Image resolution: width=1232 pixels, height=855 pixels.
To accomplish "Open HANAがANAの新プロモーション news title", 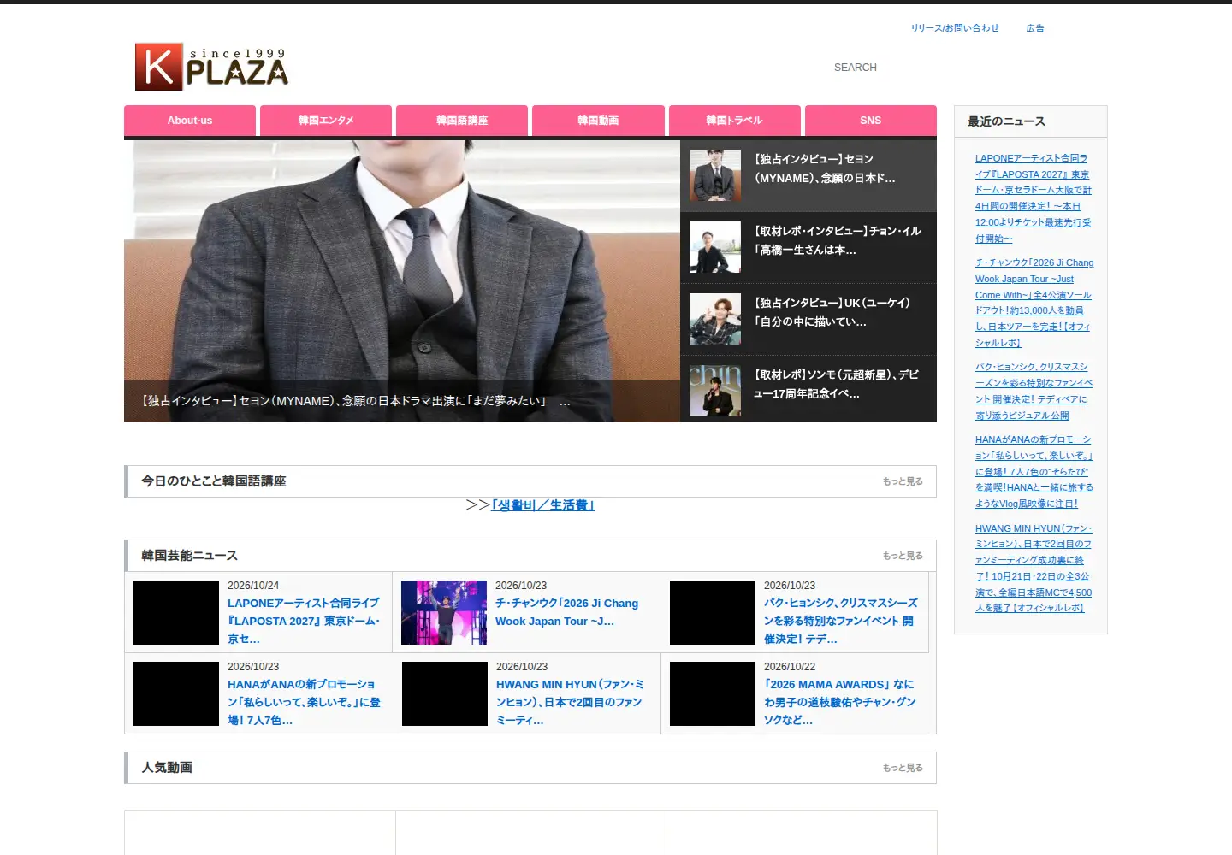I will [304, 702].
